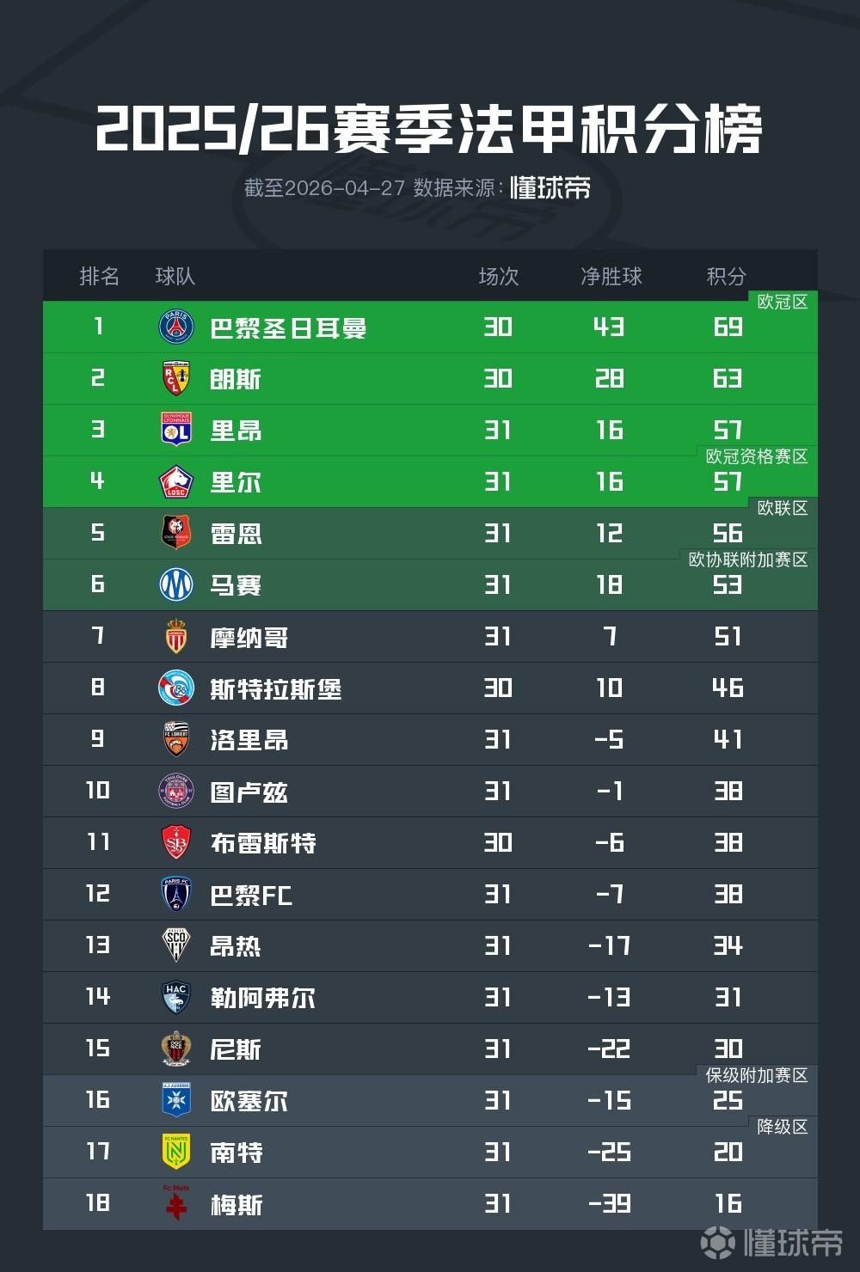Image resolution: width=860 pixels, height=1272 pixels.
Task: Select the FC Metz red cross logo
Action: [176, 1202]
